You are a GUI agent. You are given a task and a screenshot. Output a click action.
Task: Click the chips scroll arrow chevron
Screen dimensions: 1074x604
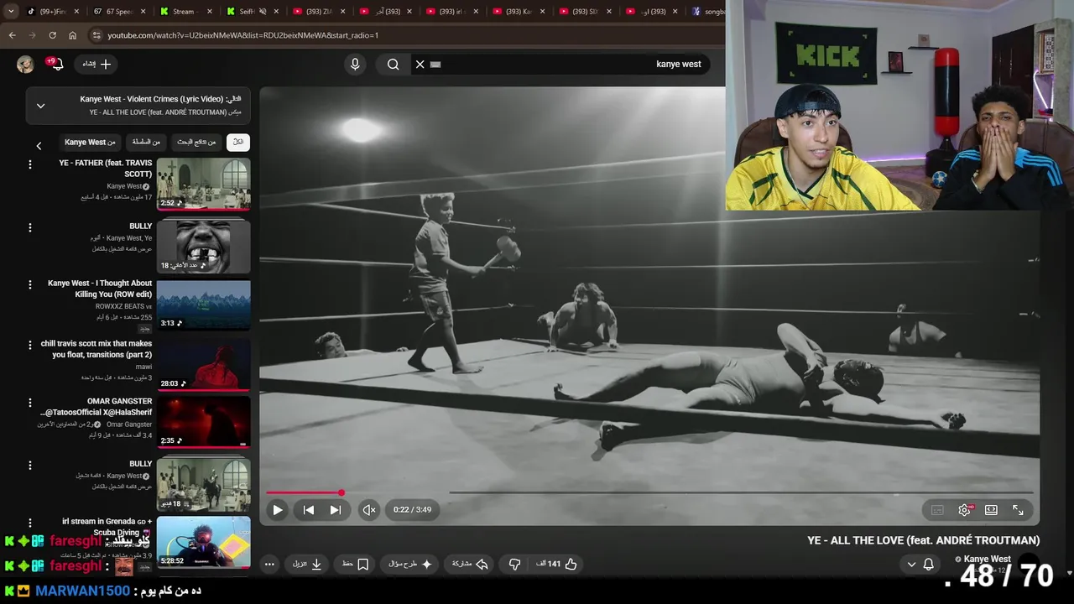(x=39, y=146)
